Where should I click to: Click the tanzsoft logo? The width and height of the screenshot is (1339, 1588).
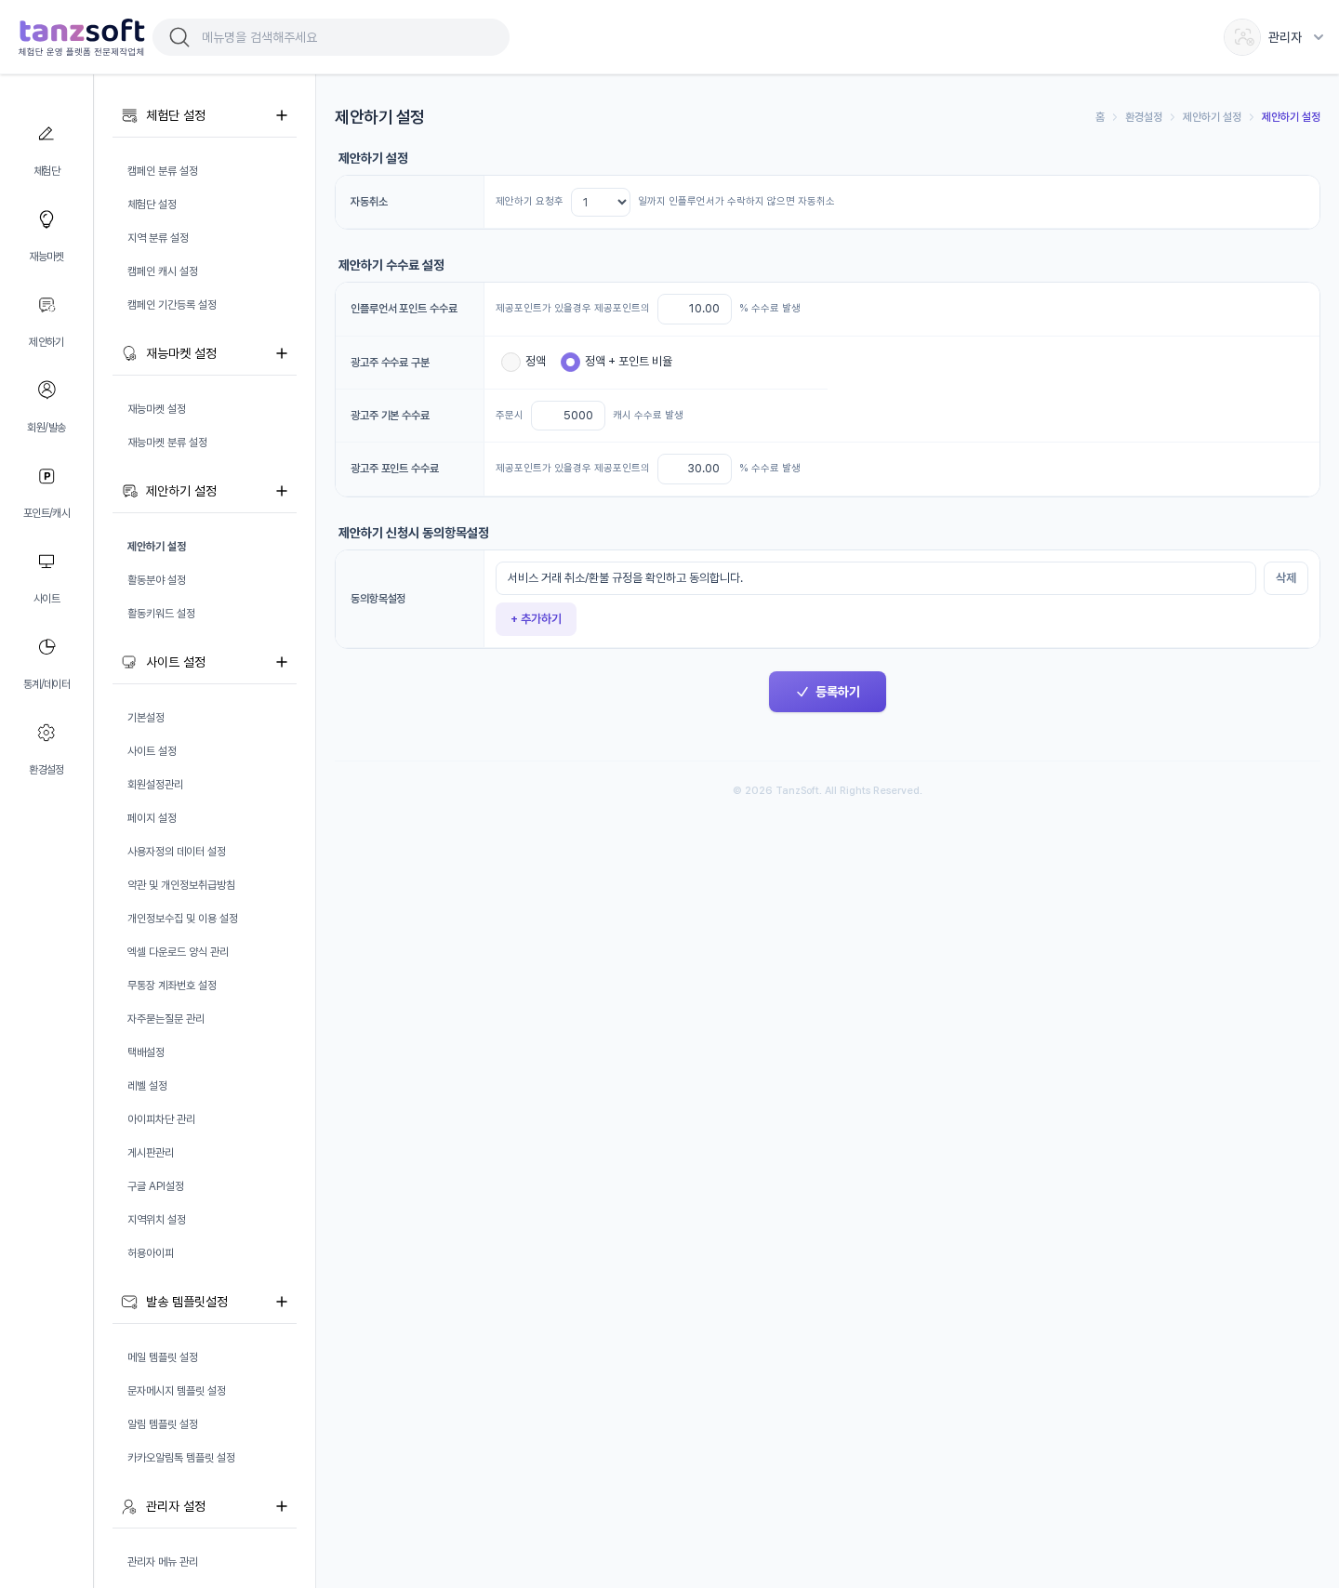[82, 37]
